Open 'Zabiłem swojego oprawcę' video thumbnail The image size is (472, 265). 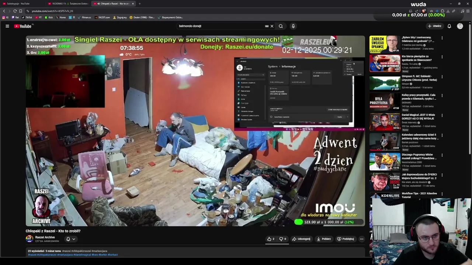point(385,44)
